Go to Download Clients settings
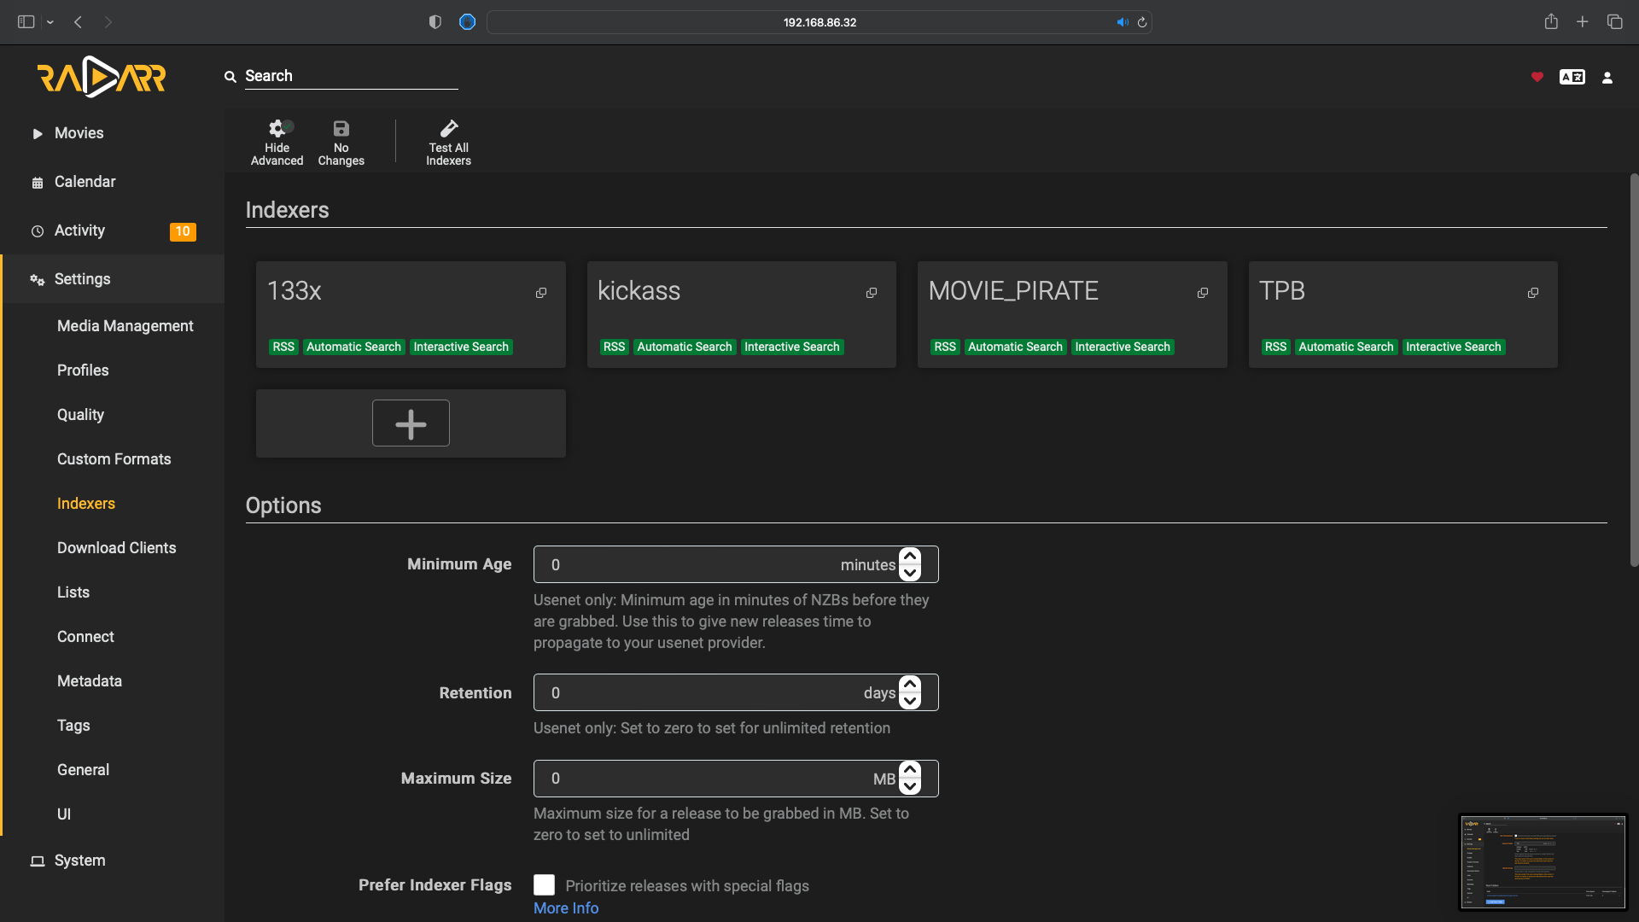The image size is (1639, 922). 116,548
